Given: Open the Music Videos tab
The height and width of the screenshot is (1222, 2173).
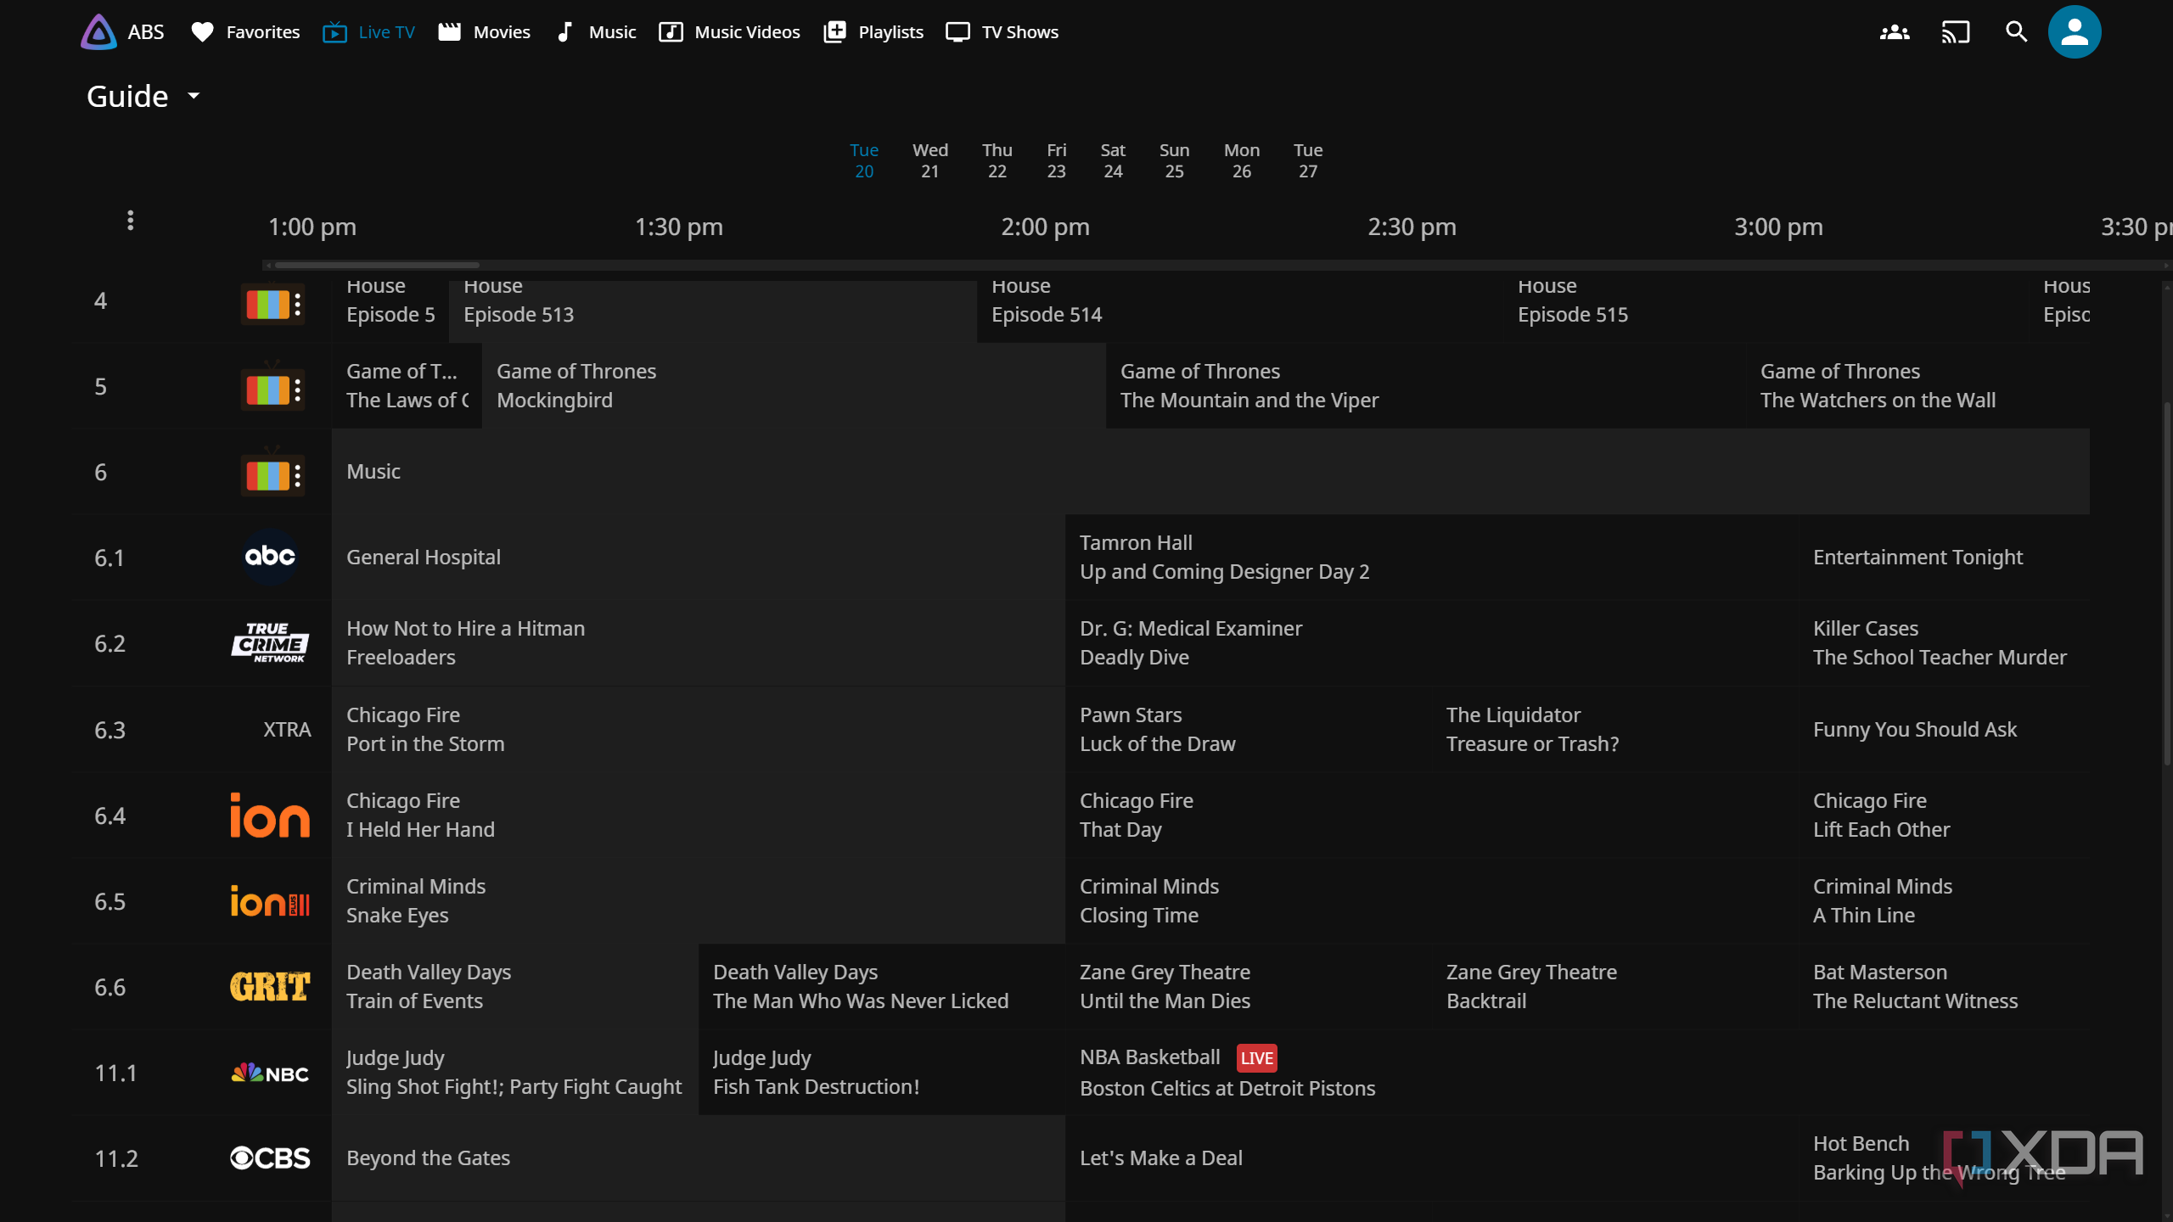Looking at the screenshot, I should point(729,32).
